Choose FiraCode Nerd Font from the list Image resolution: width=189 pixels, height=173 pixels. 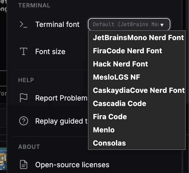tap(137, 51)
